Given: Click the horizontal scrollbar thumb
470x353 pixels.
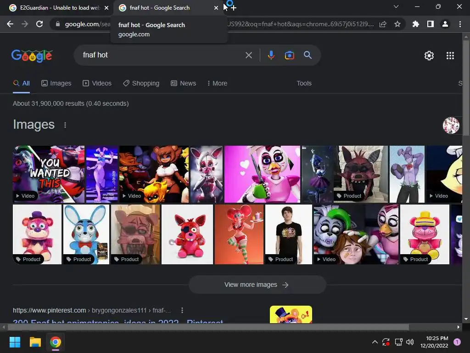Looking at the screenshot, I should 208,327.
